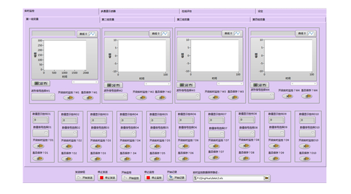The height and width of the screenshot is (194, 351).
Task: Toggle 是否保存?D4 switch
Action: click(125, 159)
